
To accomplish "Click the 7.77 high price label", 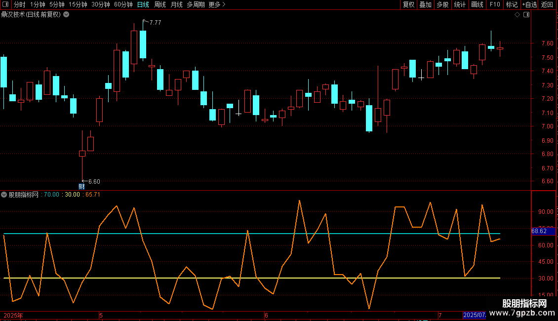I will (x=155, y=22).
